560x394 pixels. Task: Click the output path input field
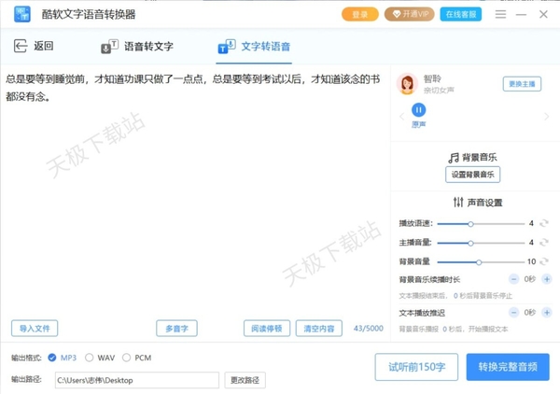pos(137,380)
